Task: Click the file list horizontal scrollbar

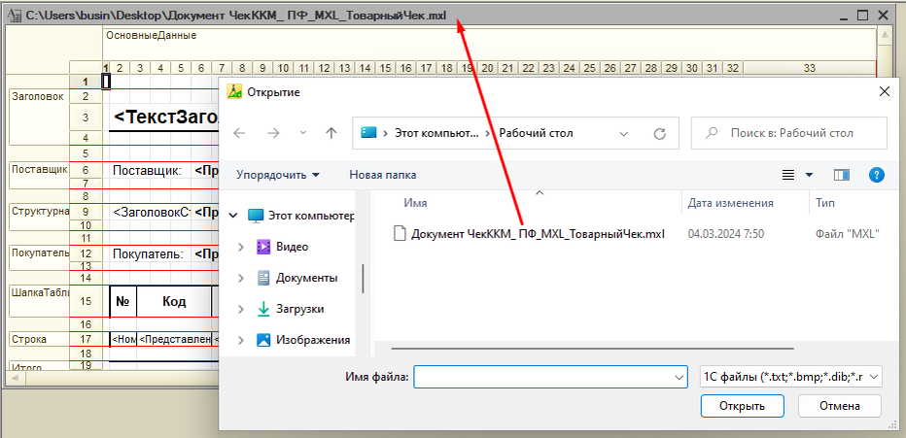Action: [x=593, y=349]
